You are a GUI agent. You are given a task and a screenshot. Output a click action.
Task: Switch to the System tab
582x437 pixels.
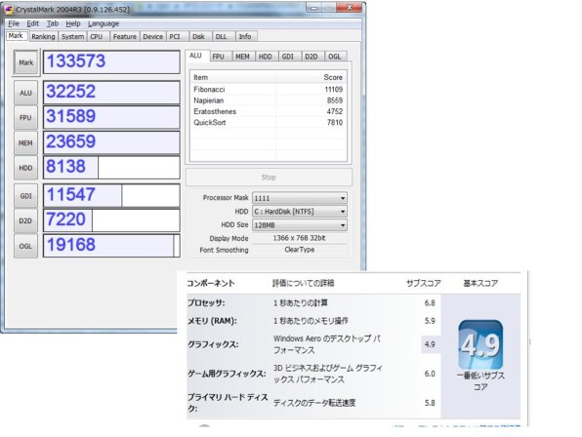coord(72,37)
